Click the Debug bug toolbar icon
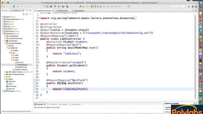Screen dimensions: 203x114 tap(59, 6)
